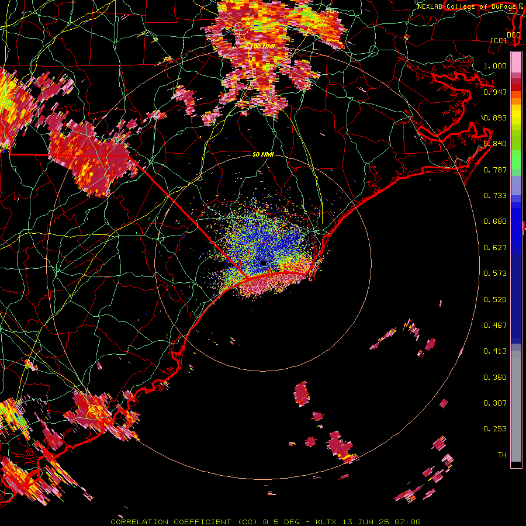Click the 0.627 scale value
Image resolution: width=526 pixels, height=526 pixels.
point(495,248)
